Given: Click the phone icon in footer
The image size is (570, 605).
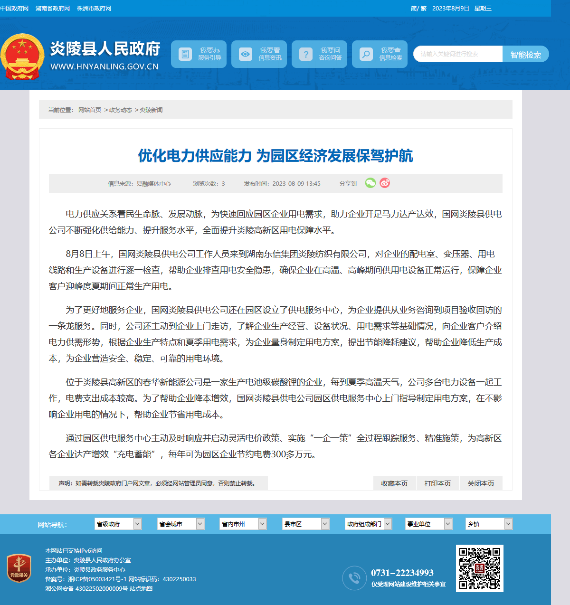Looking at the screenshot, I should pos(354,578).
